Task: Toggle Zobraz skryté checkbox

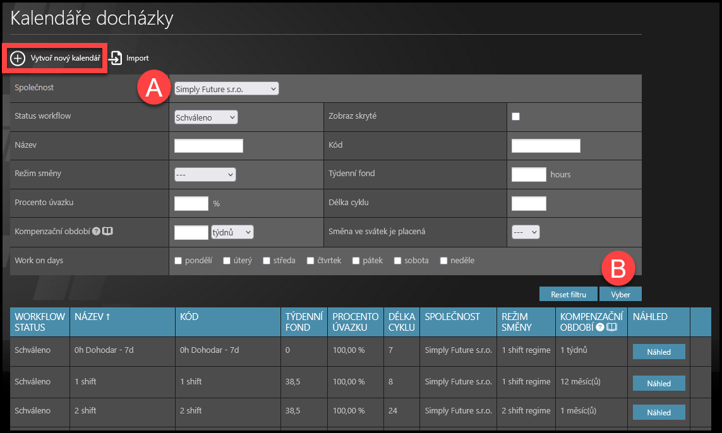Action: (x=515, y=117)
